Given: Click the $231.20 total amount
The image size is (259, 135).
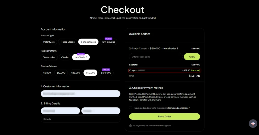Looking at the screenshot, I should coord(194,76).
